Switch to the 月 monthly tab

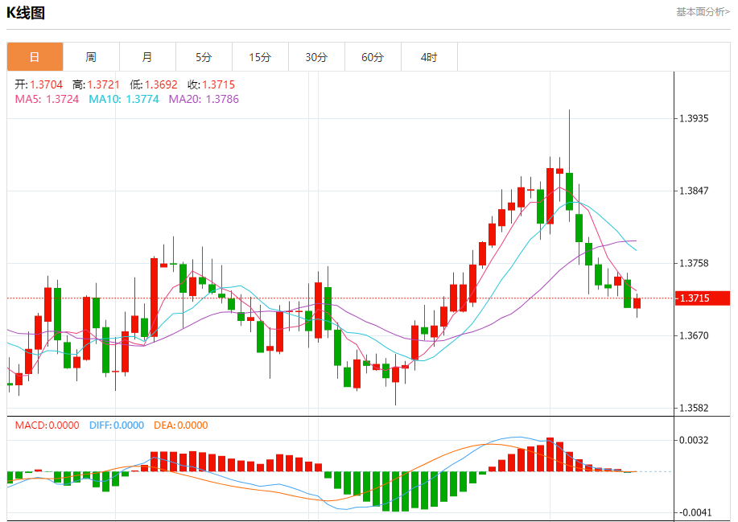tap(147, 57)
